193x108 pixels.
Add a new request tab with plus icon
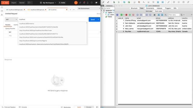click(70, 10)
